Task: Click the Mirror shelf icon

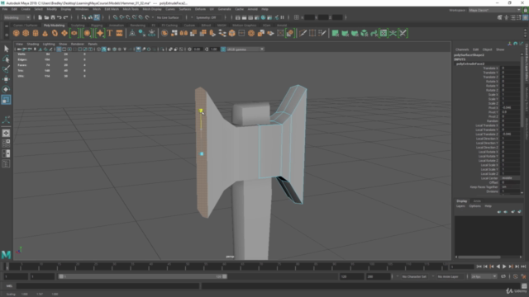Action: (183, 33)
